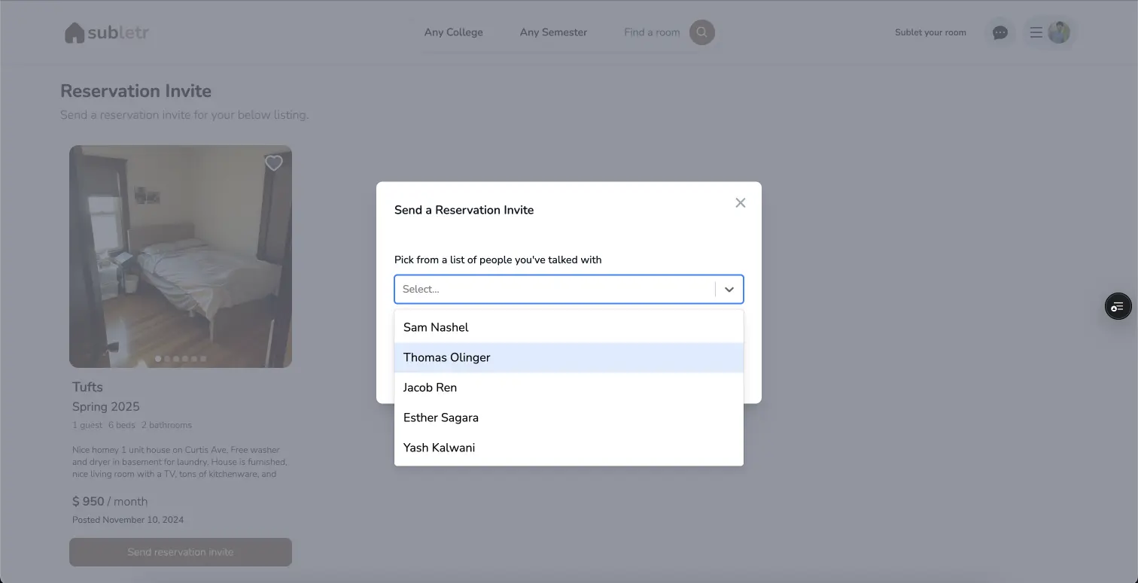Open the hamburger menu icon

point(1036,32)
